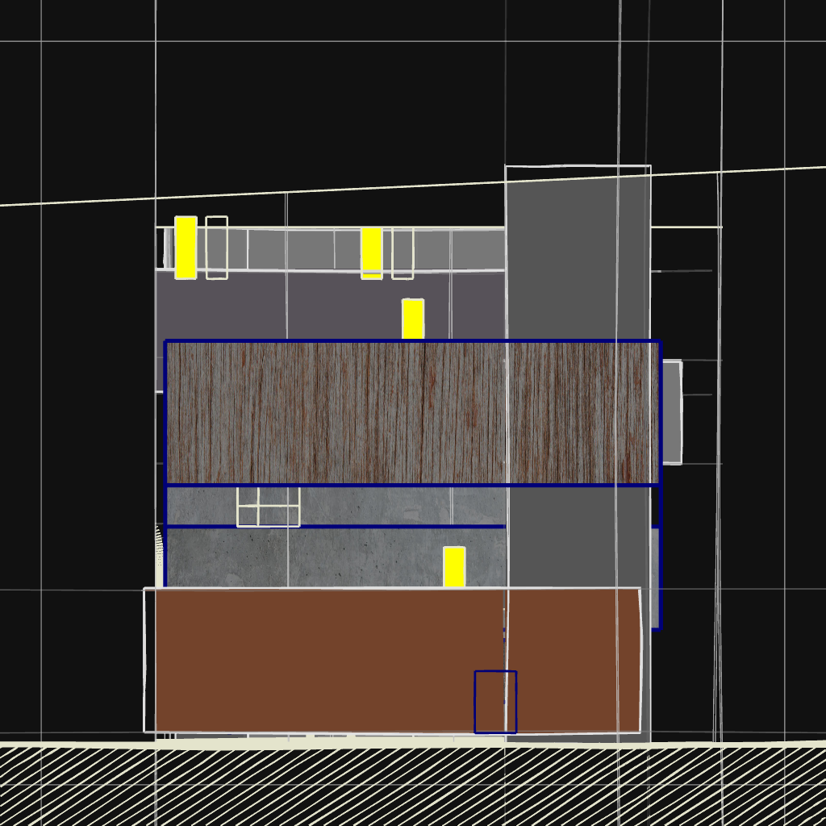
Task: Select the four-pane window outline on concrete band
Action: [268, 507]
